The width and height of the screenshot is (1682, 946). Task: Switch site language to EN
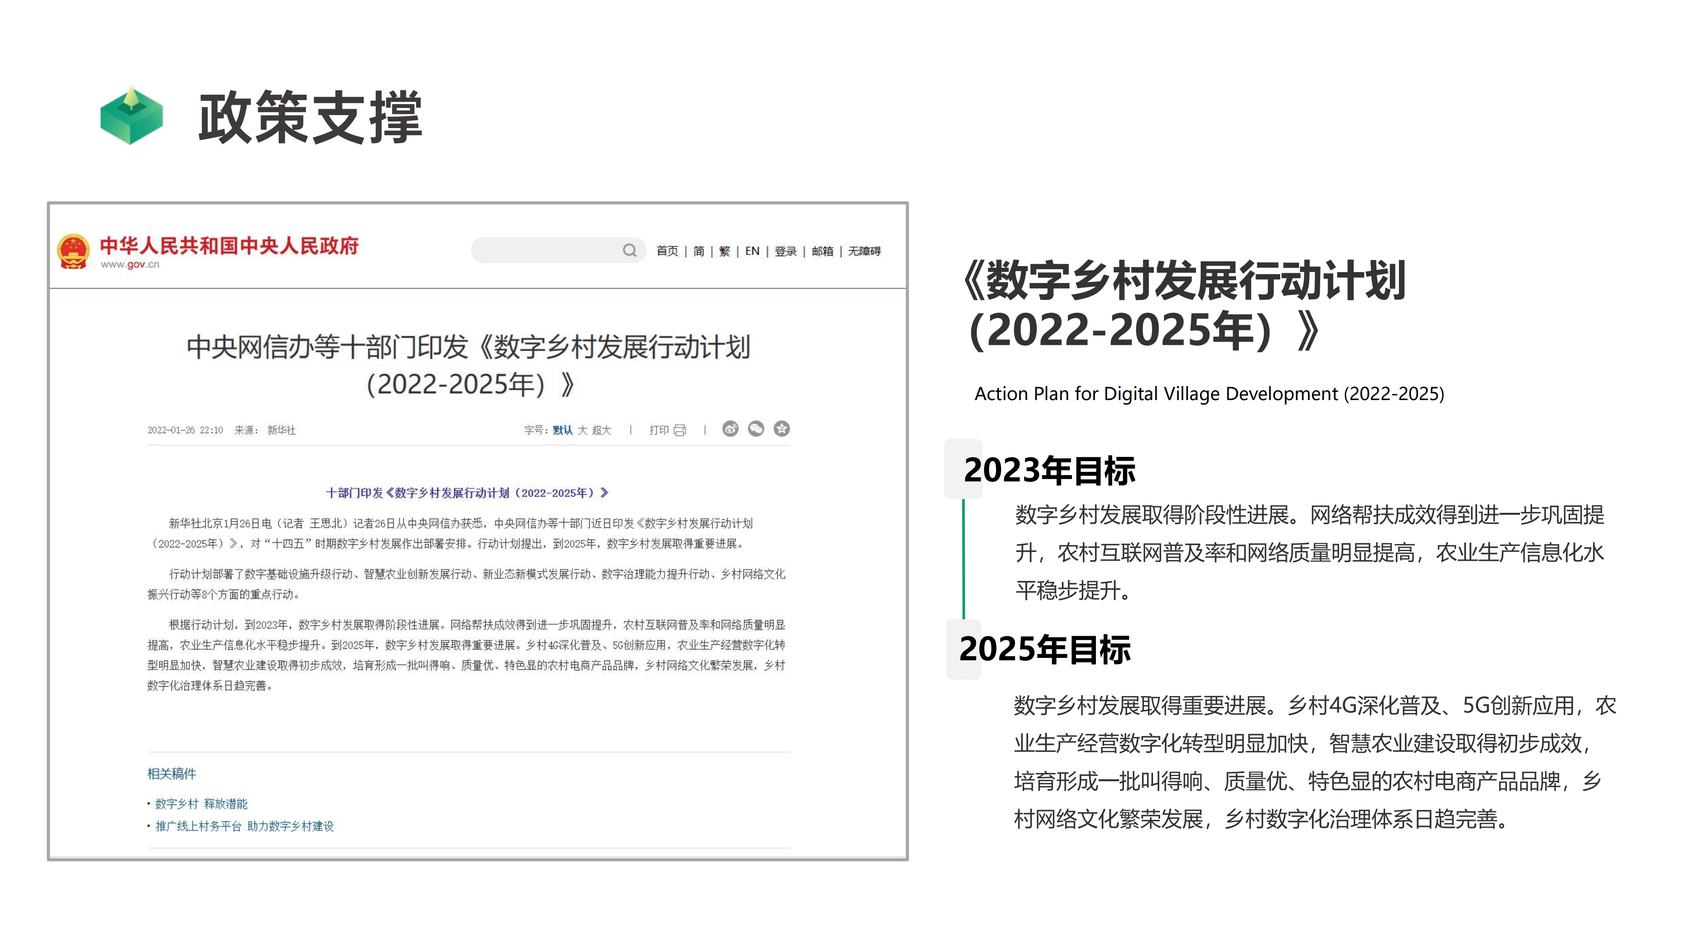click(752, 251)
